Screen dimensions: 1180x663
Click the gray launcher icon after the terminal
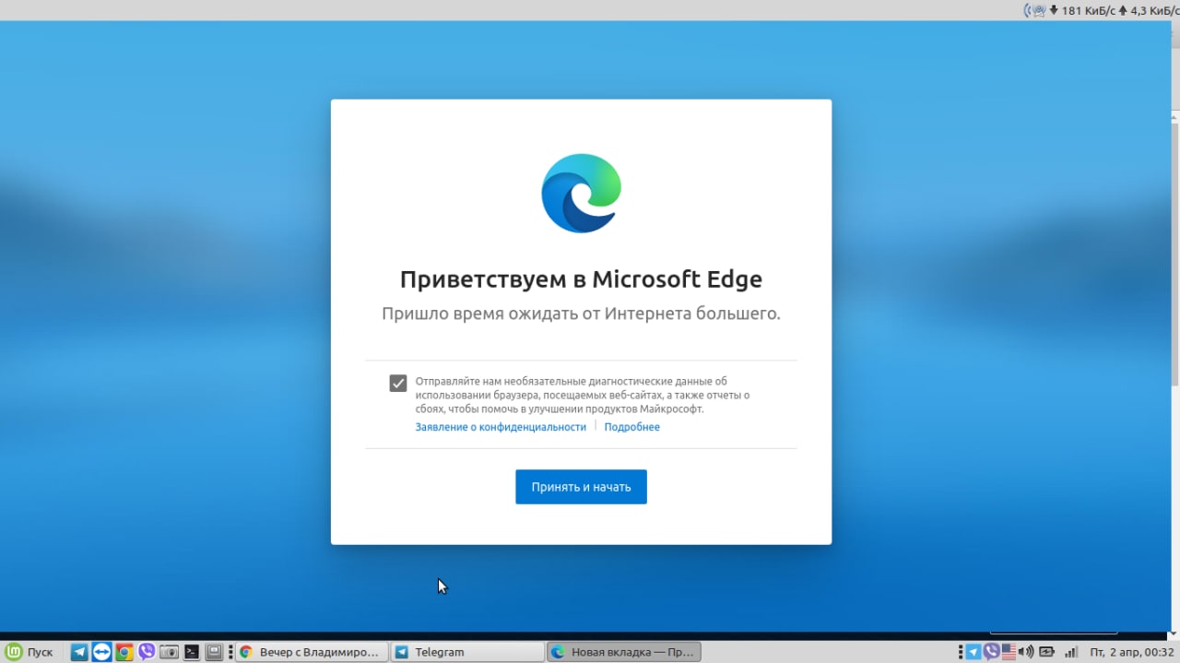(x=214, y=652)
